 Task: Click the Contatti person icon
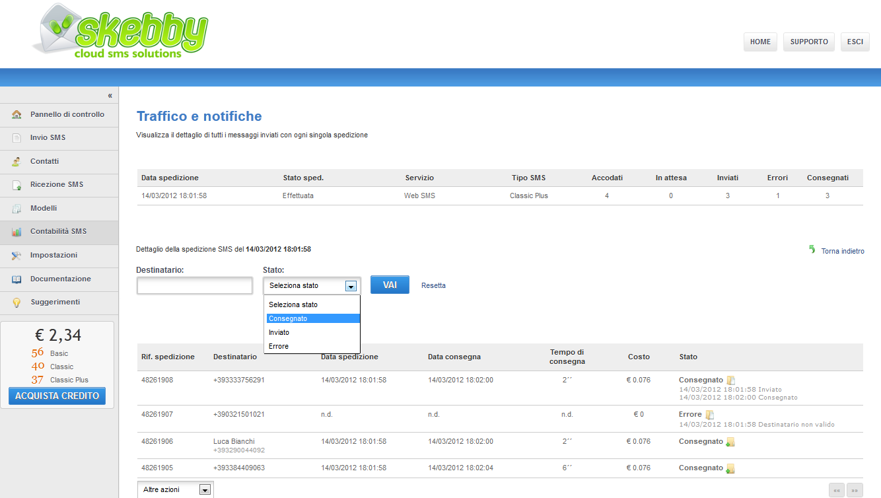[17, 161]
